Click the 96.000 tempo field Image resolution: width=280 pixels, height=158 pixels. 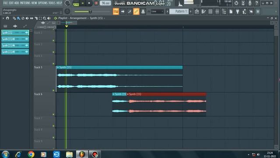click(105, 3)
